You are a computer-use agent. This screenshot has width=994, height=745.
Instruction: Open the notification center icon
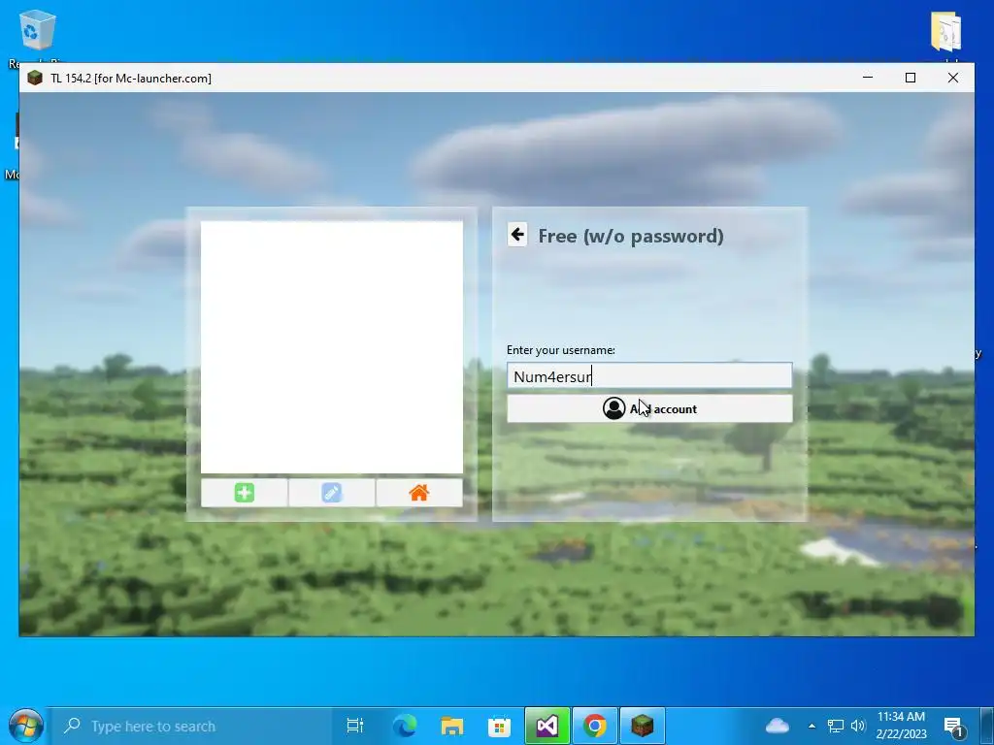[x=953, y=727]
